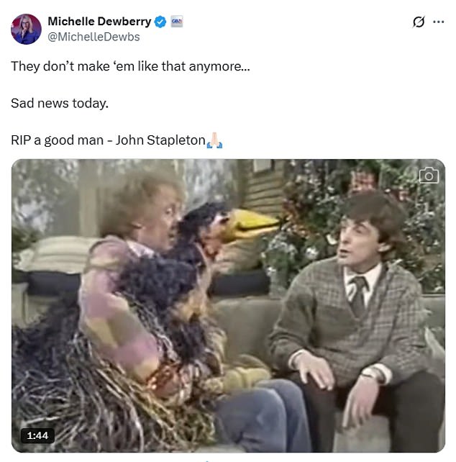Click the 1:44 video duration badge
The image size is (456, 462).
[37, 435]
